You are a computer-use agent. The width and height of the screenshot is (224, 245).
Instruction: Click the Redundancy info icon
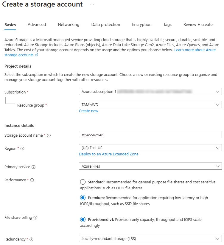coord(31,239)
